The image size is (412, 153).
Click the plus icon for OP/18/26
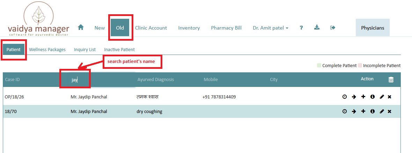(363, 97)
